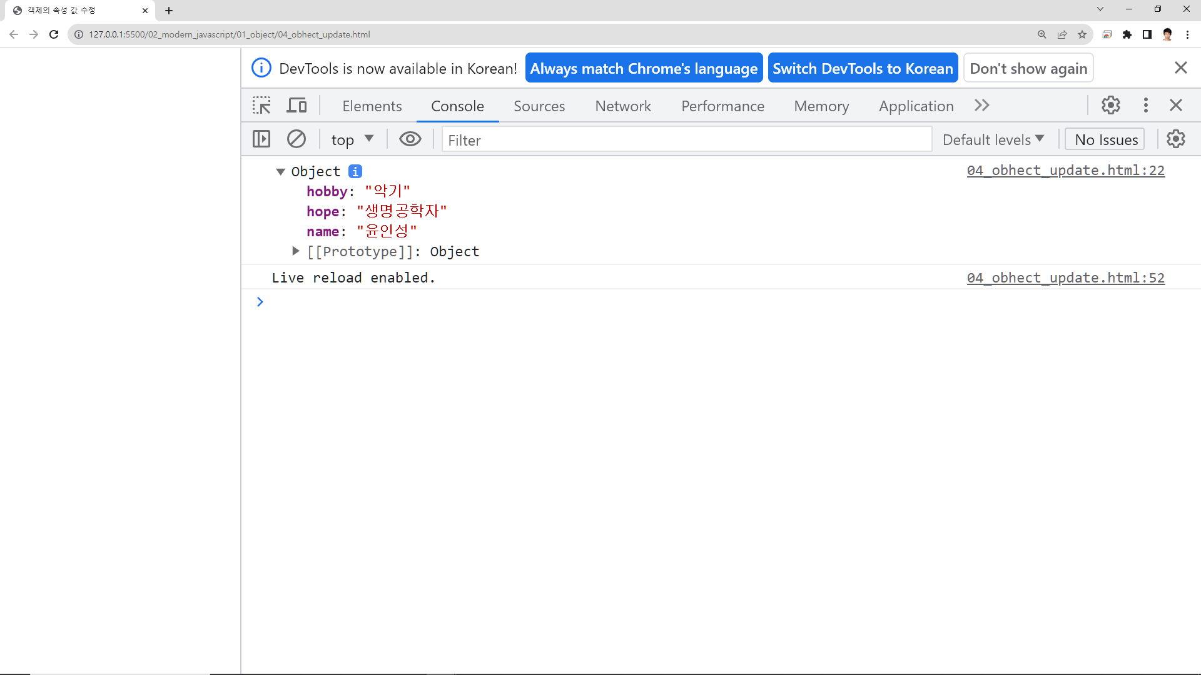1201x675 pixels.
Task: Show the console sidebar panel icon
Action: 261,139
